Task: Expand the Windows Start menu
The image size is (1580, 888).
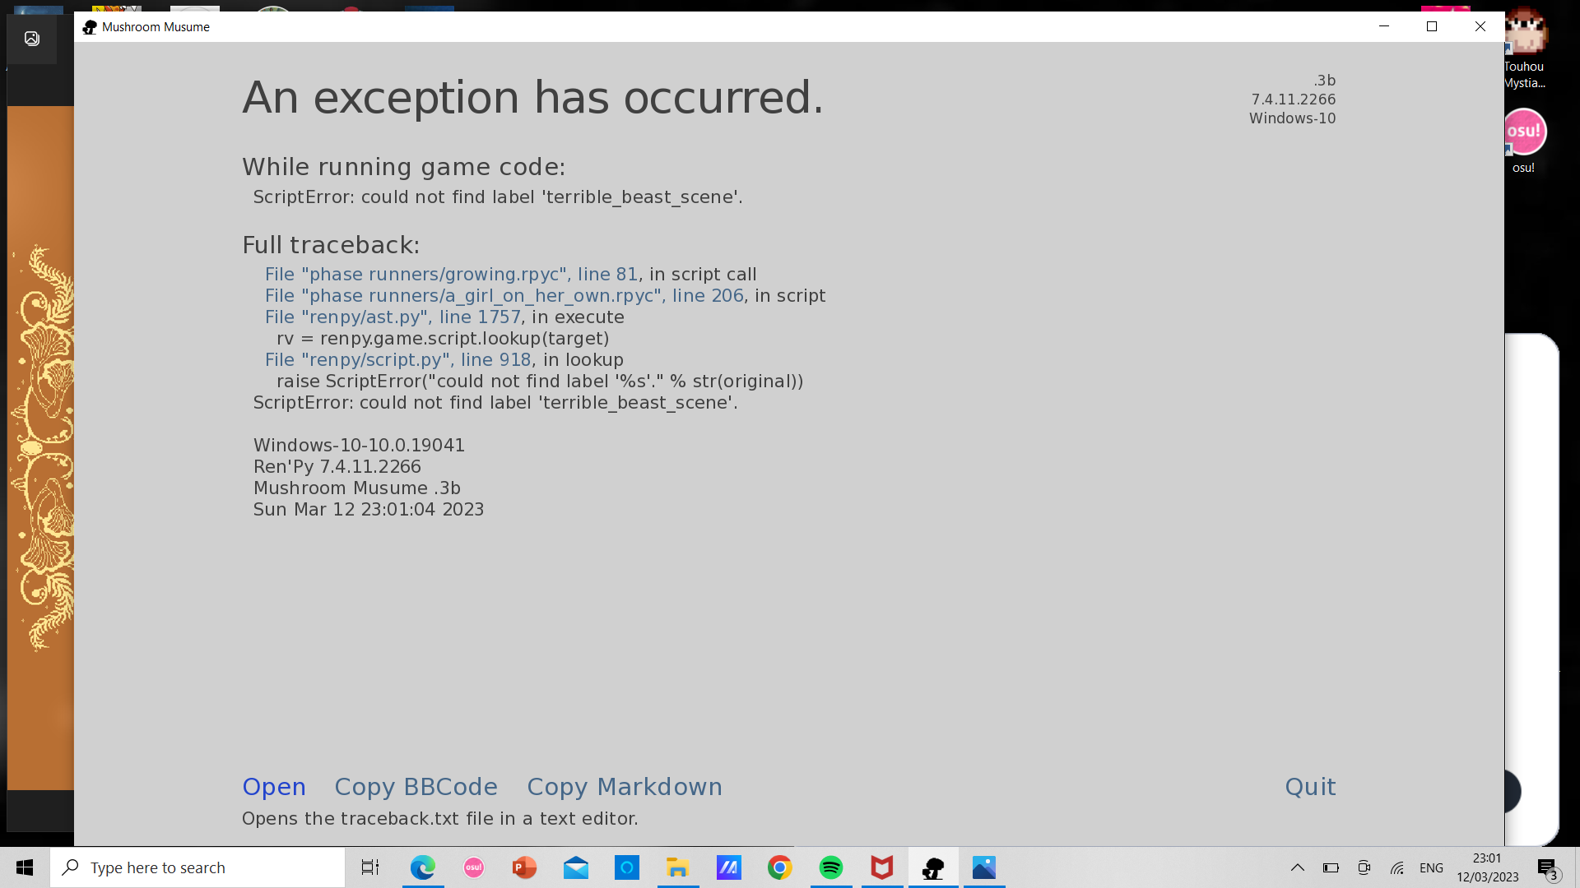Action: [x=25, y=867]
